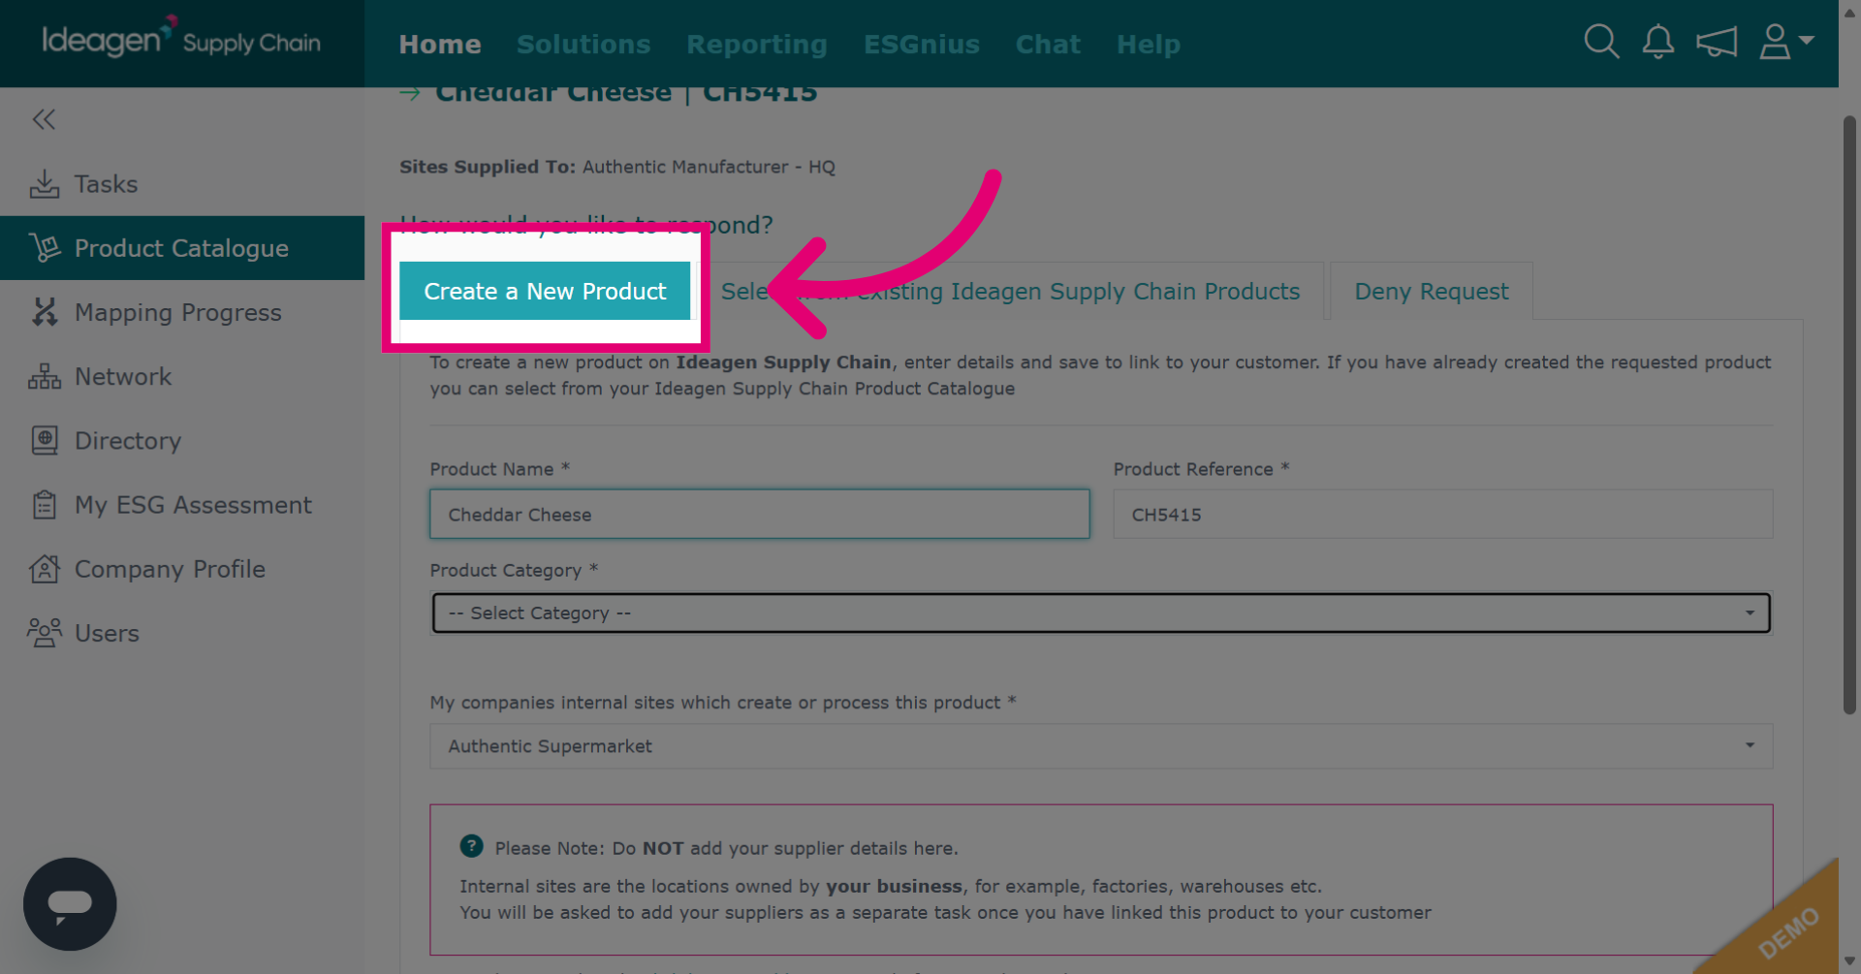
Task: Click the My ESG Assessment clipboard icon
Action: [45, 505]
